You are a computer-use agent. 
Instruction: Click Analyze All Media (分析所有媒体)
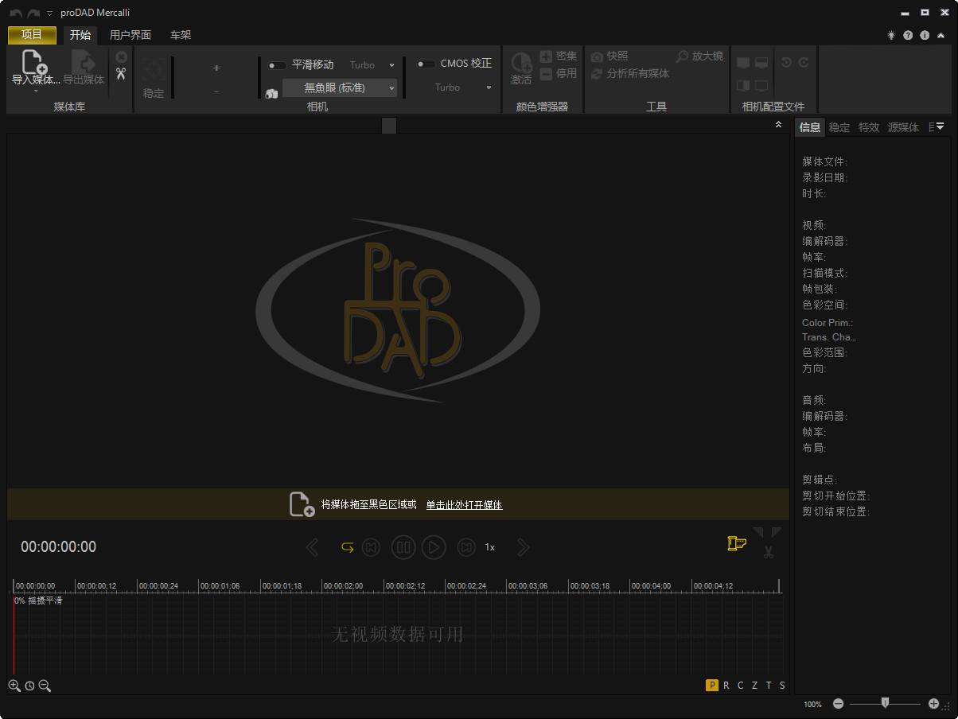(x=630, y=74)
